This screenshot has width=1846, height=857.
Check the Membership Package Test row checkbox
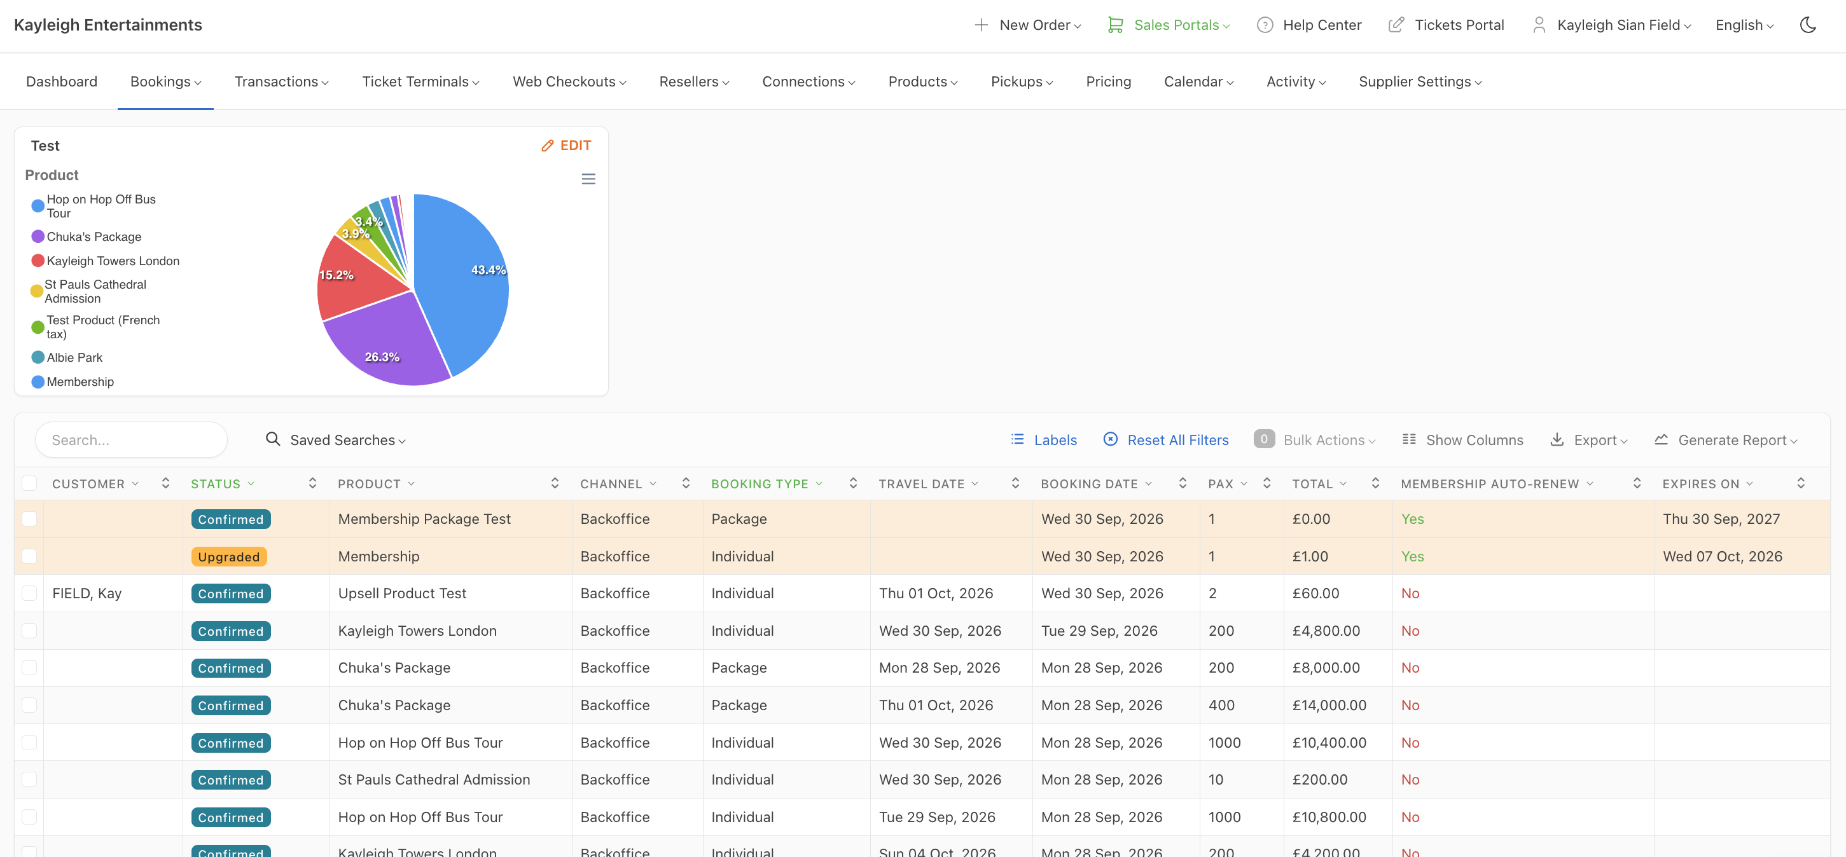point(29,518)
